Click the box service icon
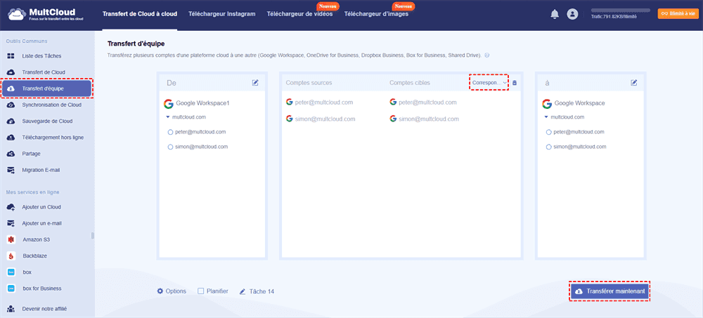Screen dimensions: 703x318 pos(11,272)
